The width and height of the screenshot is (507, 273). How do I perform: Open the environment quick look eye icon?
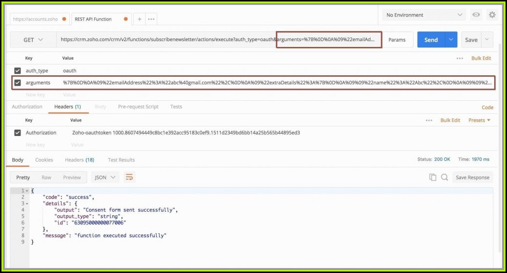tap(476, 15)
